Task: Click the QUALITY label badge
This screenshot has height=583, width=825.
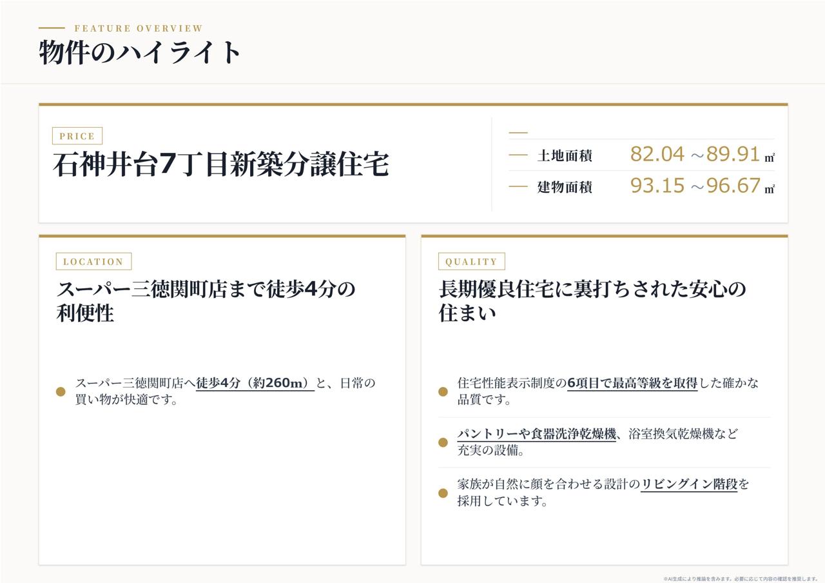Action: pos(471,261)
